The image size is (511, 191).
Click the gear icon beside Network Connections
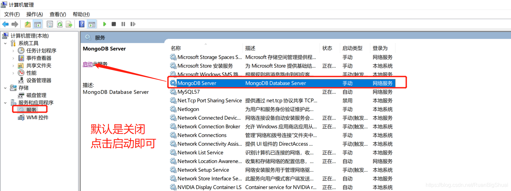pyautogui.click(x=173, y=135)
